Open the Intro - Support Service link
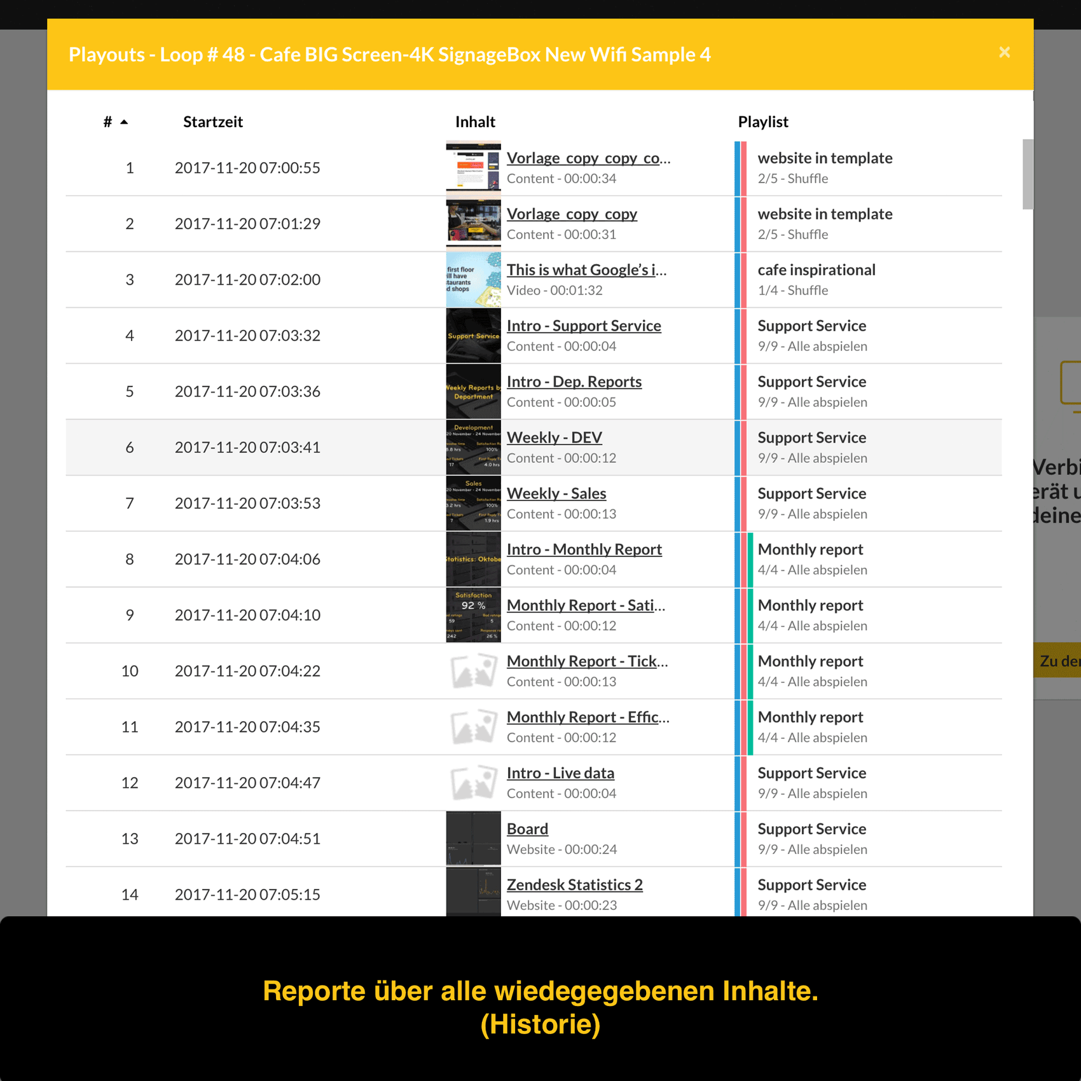Screen dimensions: 1081x1081 coord(583,326)
